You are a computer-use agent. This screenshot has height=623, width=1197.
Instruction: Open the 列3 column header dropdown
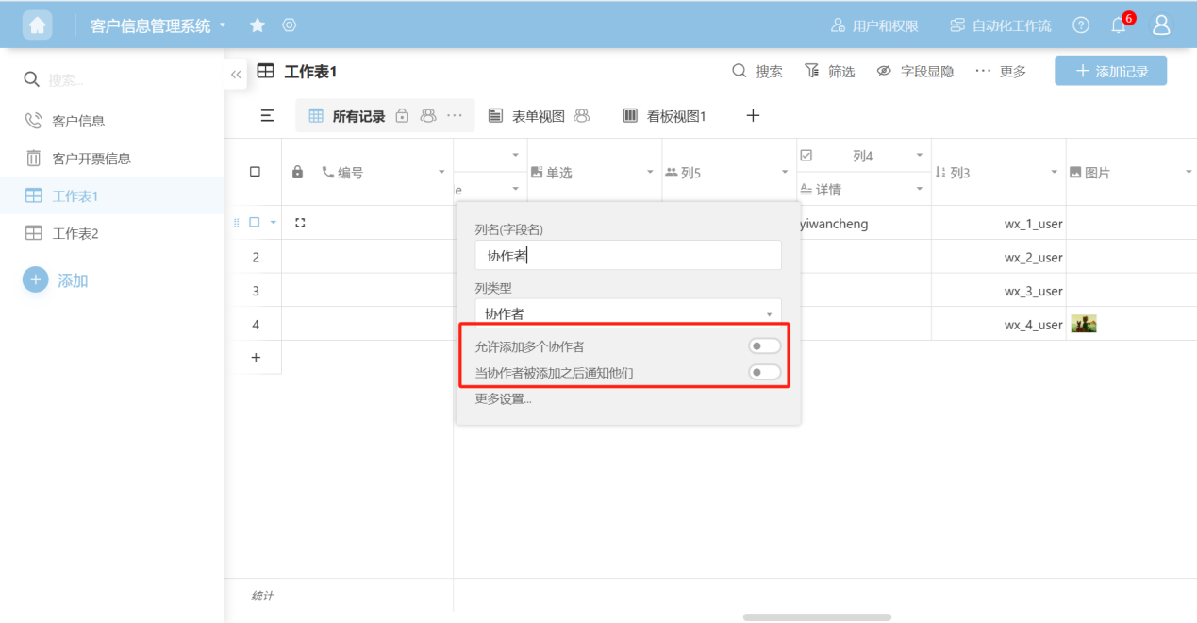coord(1055,172)
